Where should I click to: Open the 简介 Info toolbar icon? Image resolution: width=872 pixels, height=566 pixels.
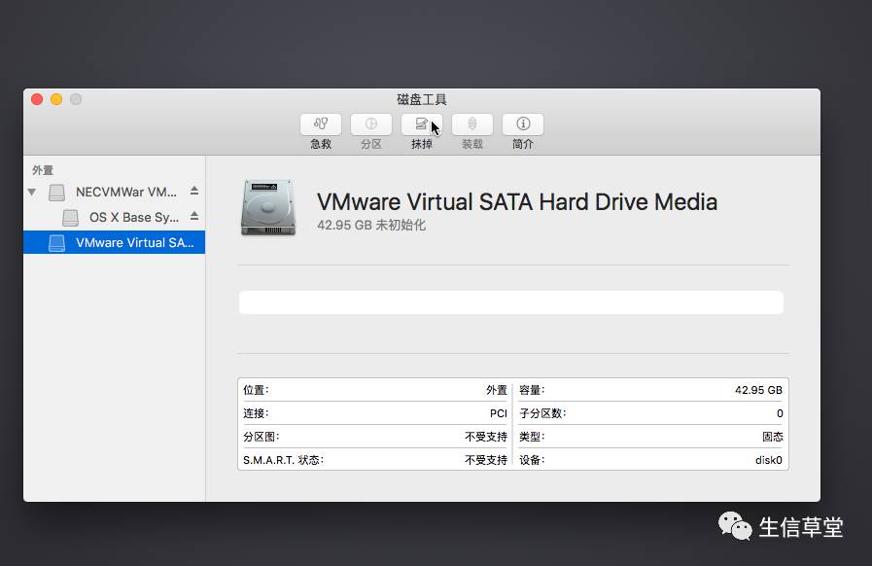pos(523,124)
